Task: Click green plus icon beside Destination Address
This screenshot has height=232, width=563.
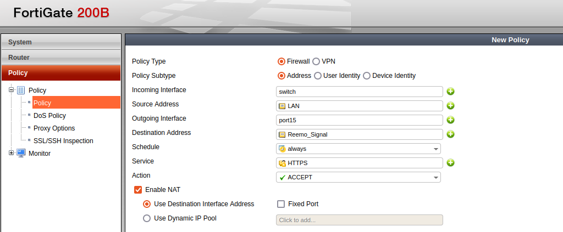Action: pyautogui.click(x=450, y=134)
